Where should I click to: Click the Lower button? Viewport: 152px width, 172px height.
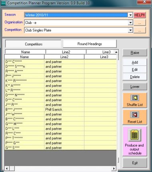point(135,86)
